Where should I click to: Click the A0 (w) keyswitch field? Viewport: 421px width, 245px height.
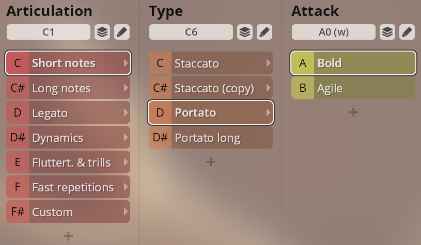(x=334, y=32)
